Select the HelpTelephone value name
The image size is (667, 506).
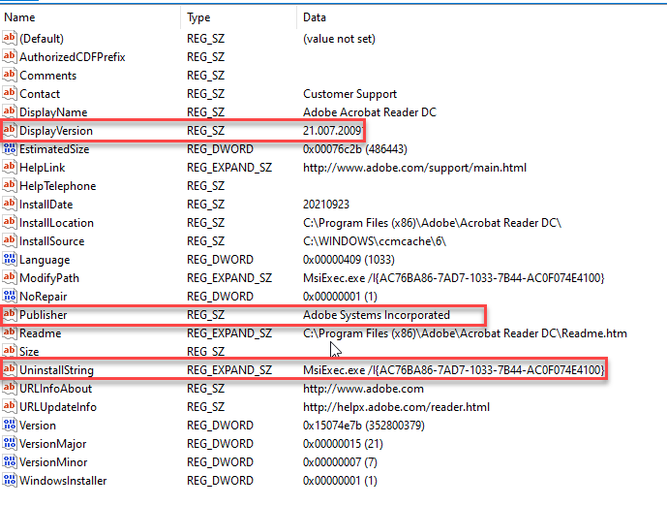coord(57,186)
